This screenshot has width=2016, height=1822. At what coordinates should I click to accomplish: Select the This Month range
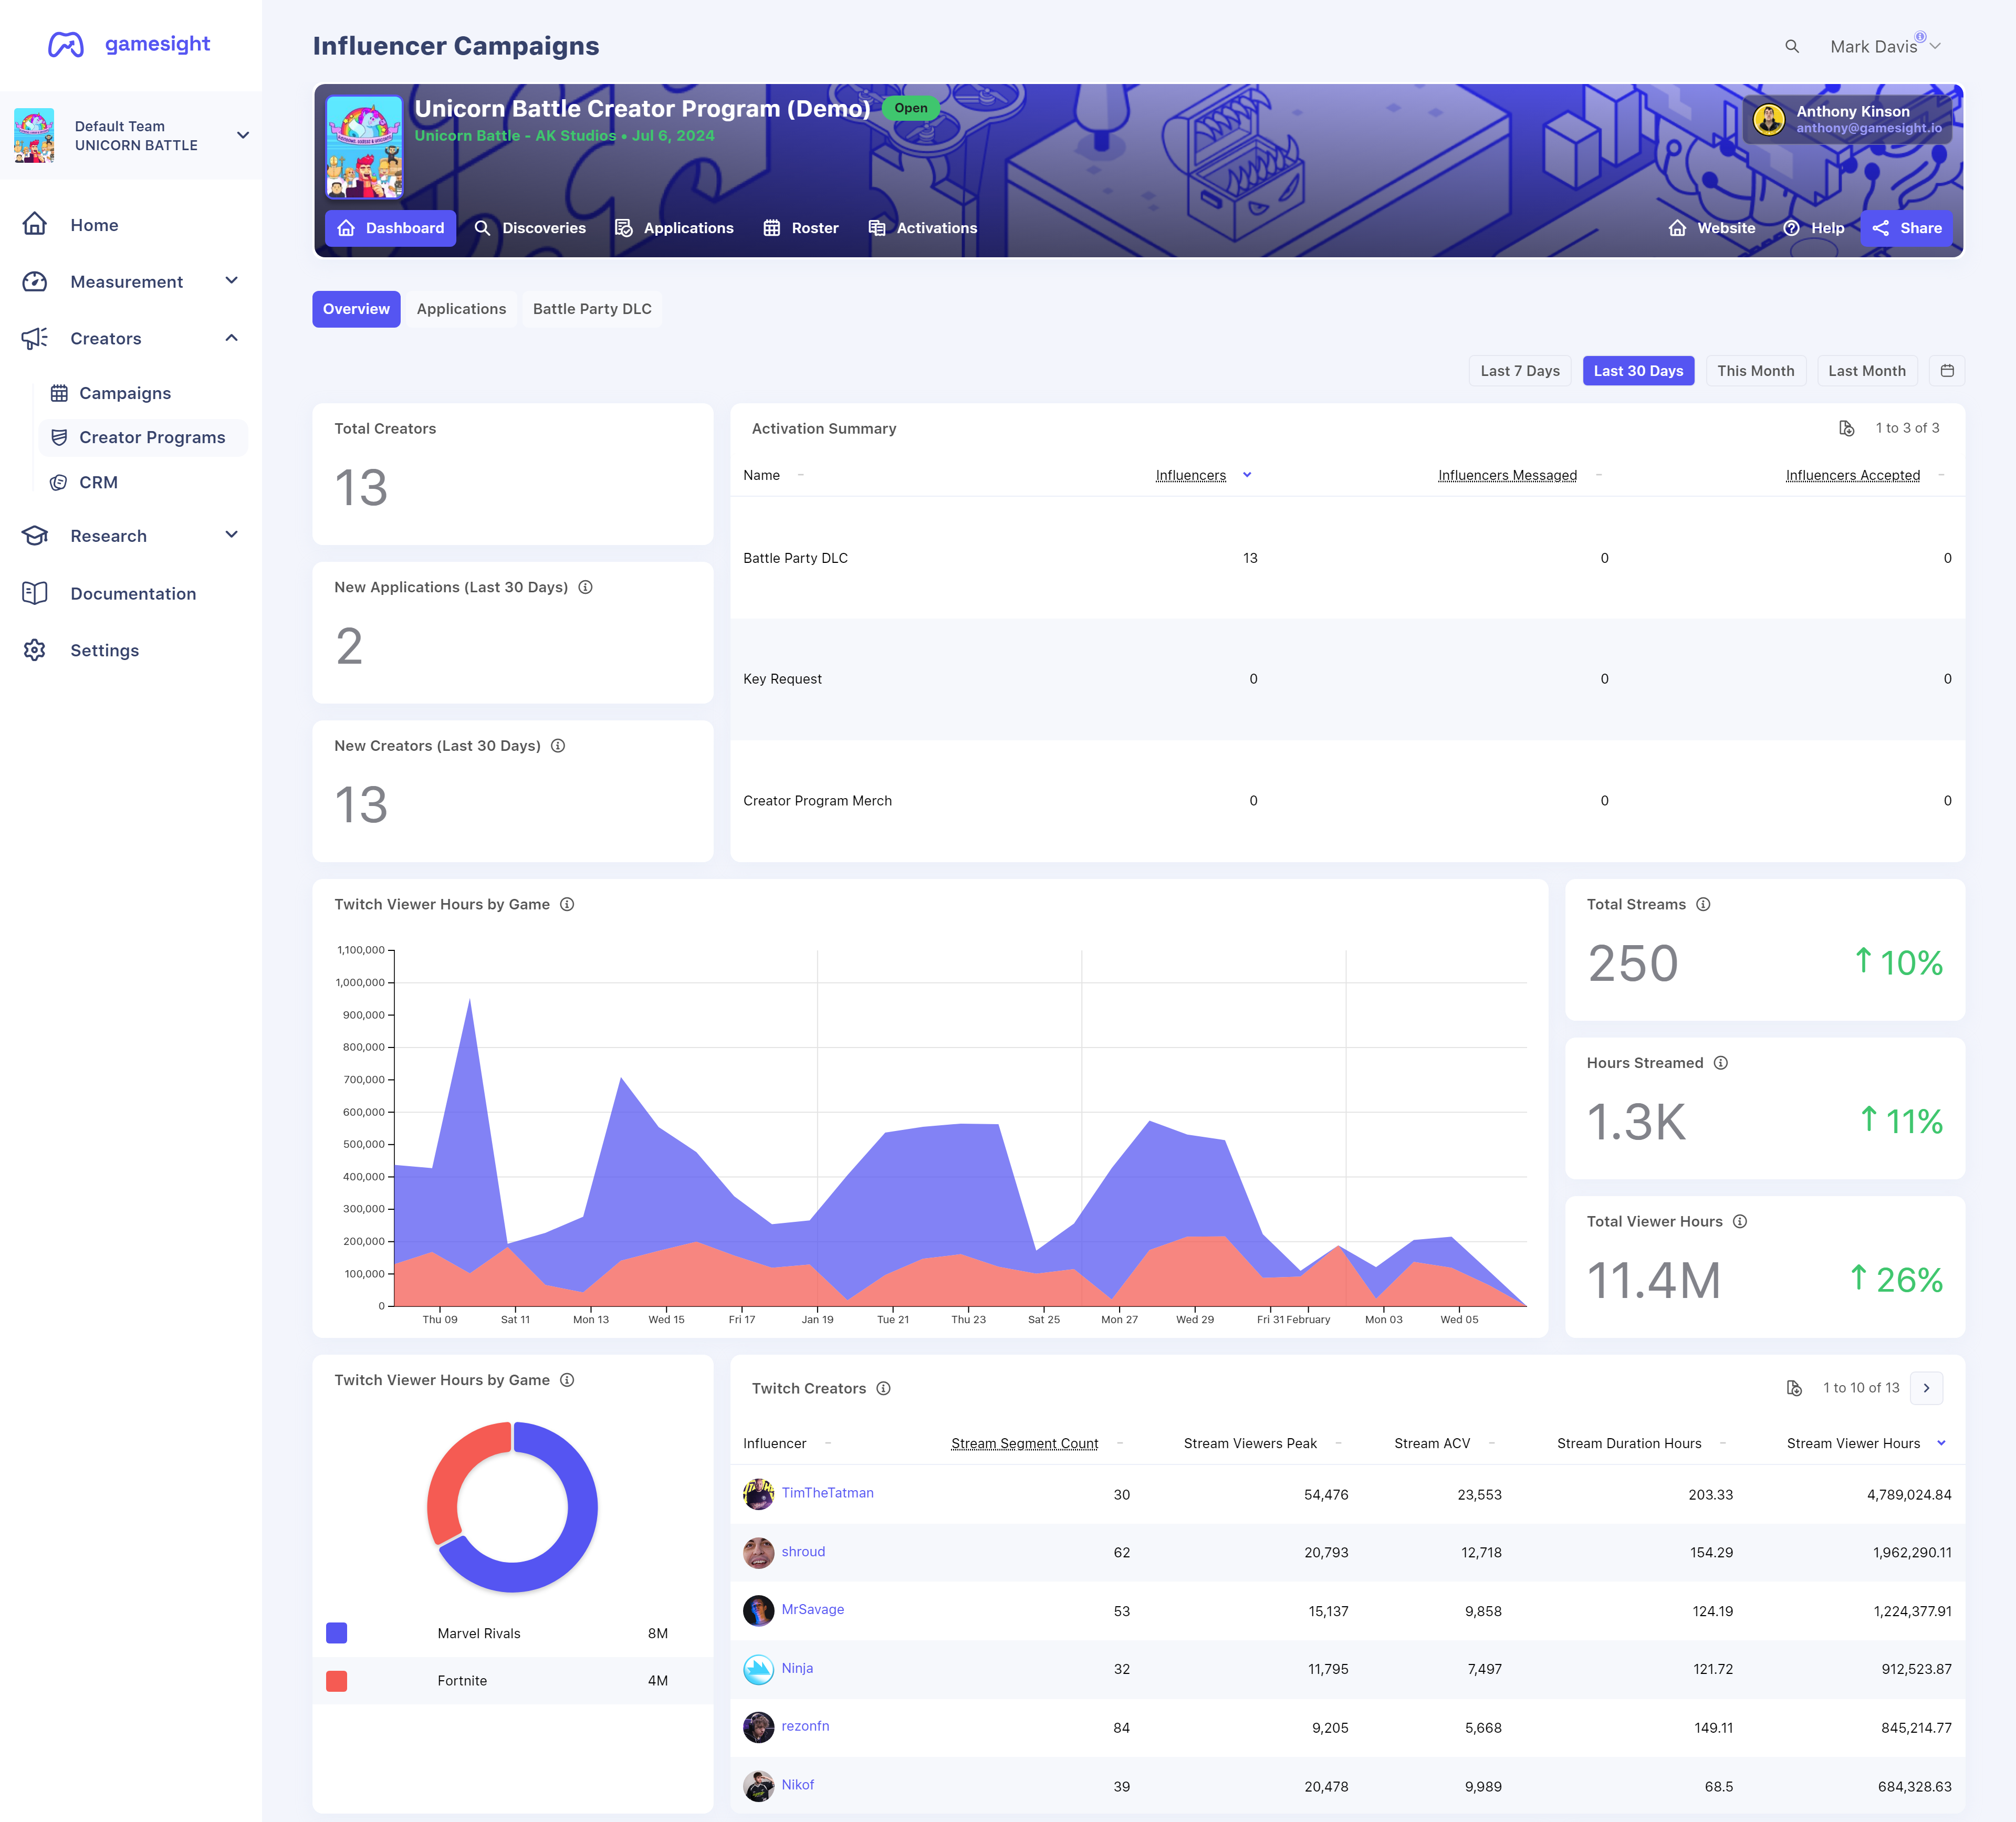pos(1755,371)
